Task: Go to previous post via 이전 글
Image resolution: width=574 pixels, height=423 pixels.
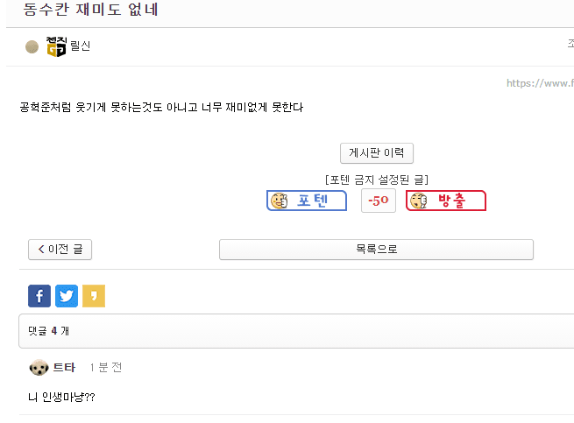Action: pos(60,250)
